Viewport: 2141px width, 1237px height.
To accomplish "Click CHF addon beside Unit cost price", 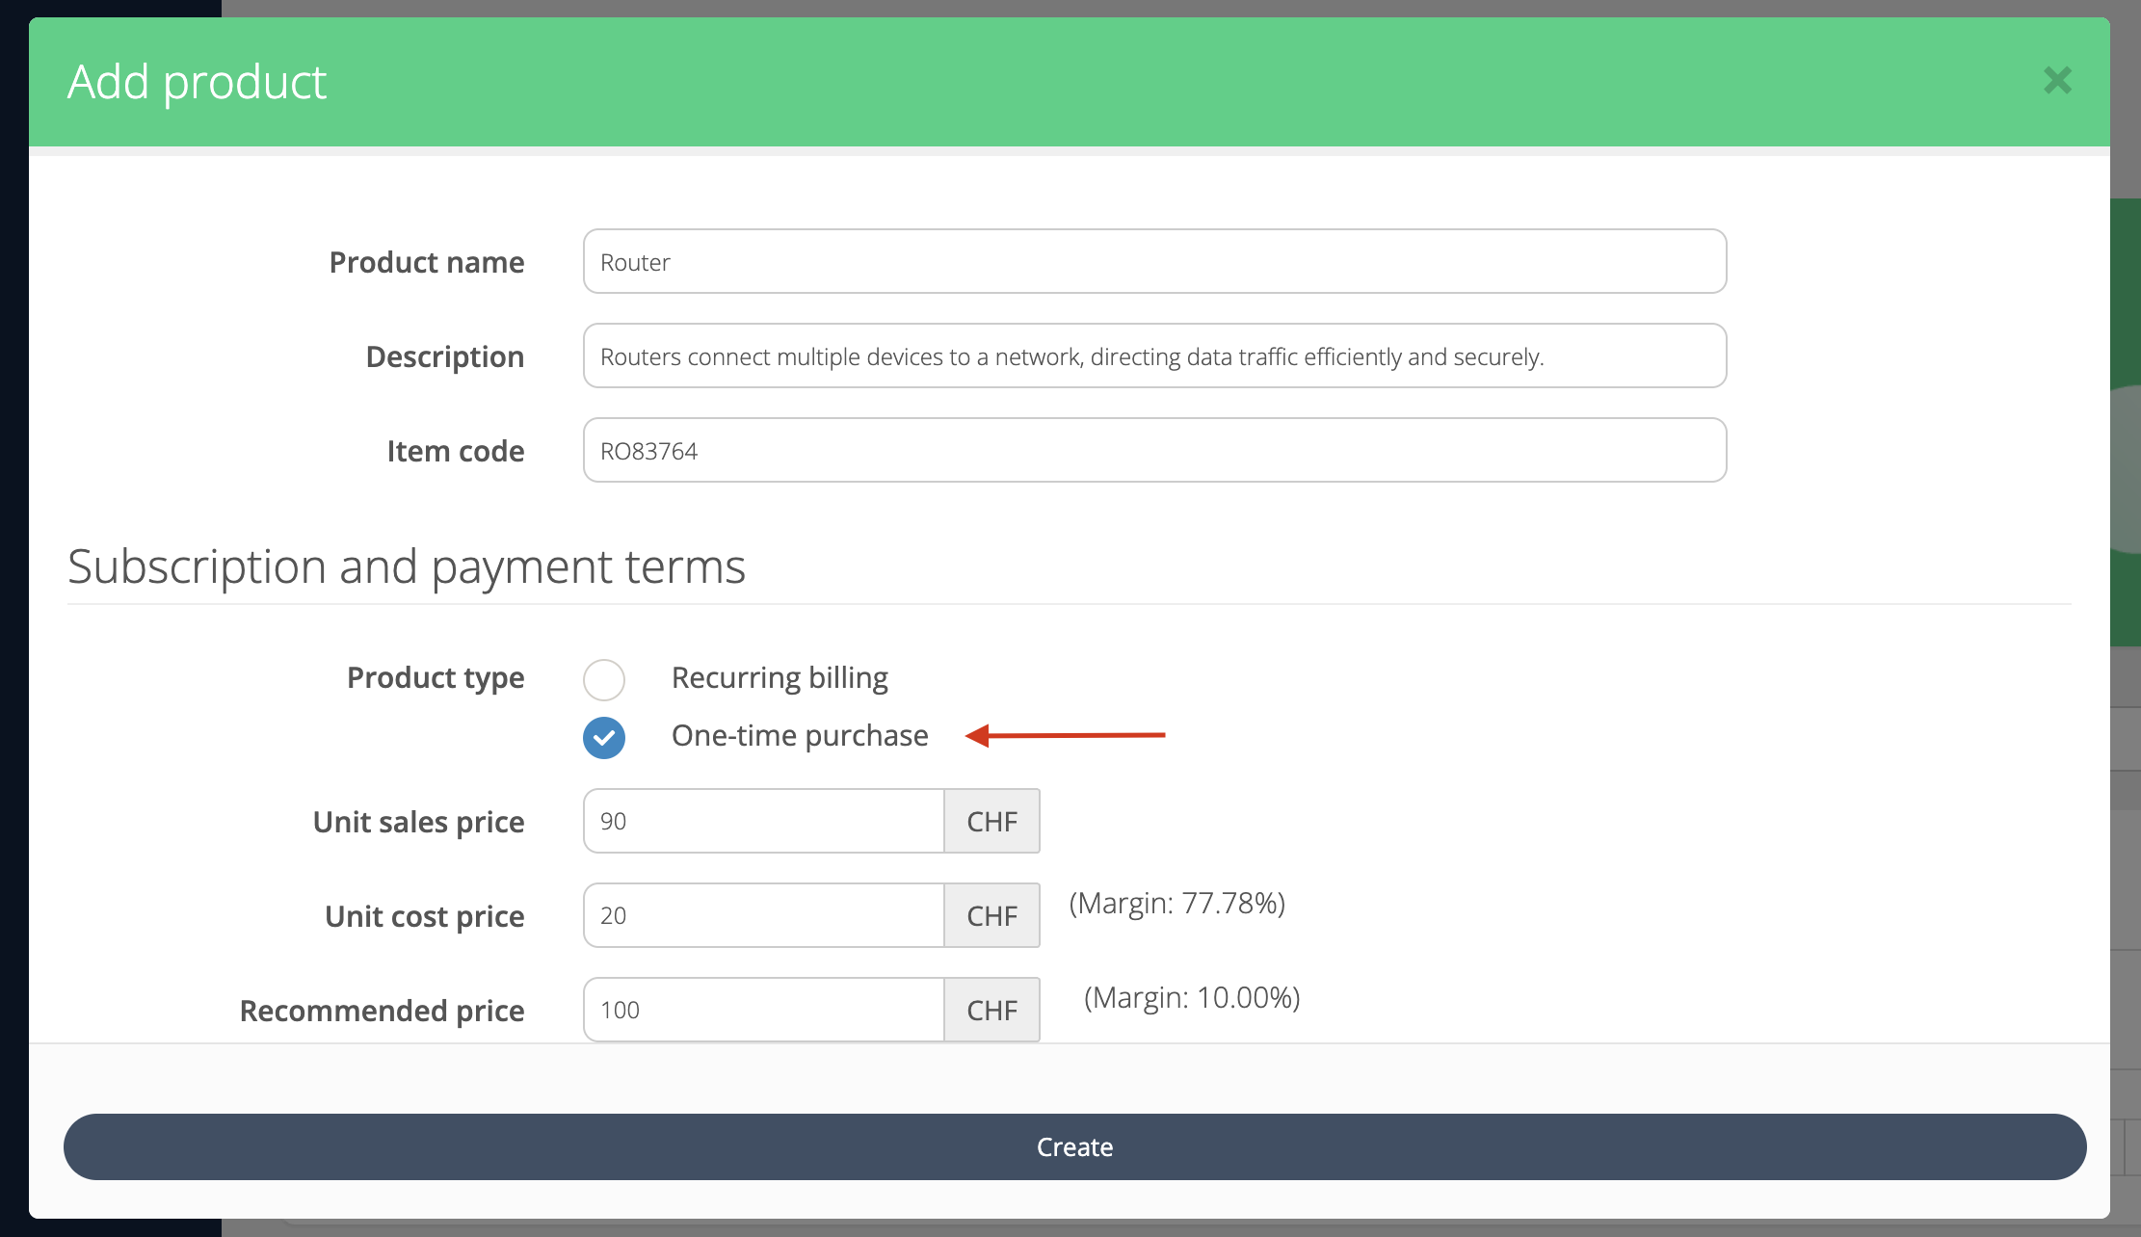I will tap(991, 915).
